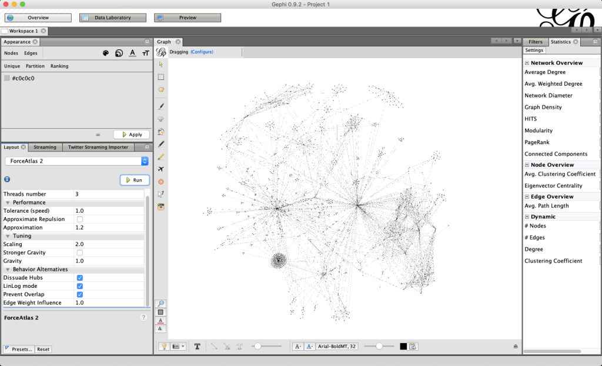Enable the Approximate Repulsion checkbox
The height and width of the screenshot is (366, 602).
coord(80,220)
